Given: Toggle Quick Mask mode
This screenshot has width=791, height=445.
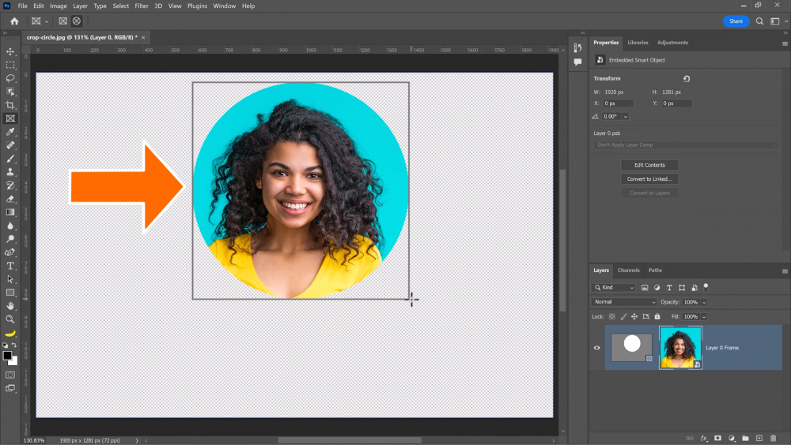Looking at the screenshot, I should [x=10, y=375].
